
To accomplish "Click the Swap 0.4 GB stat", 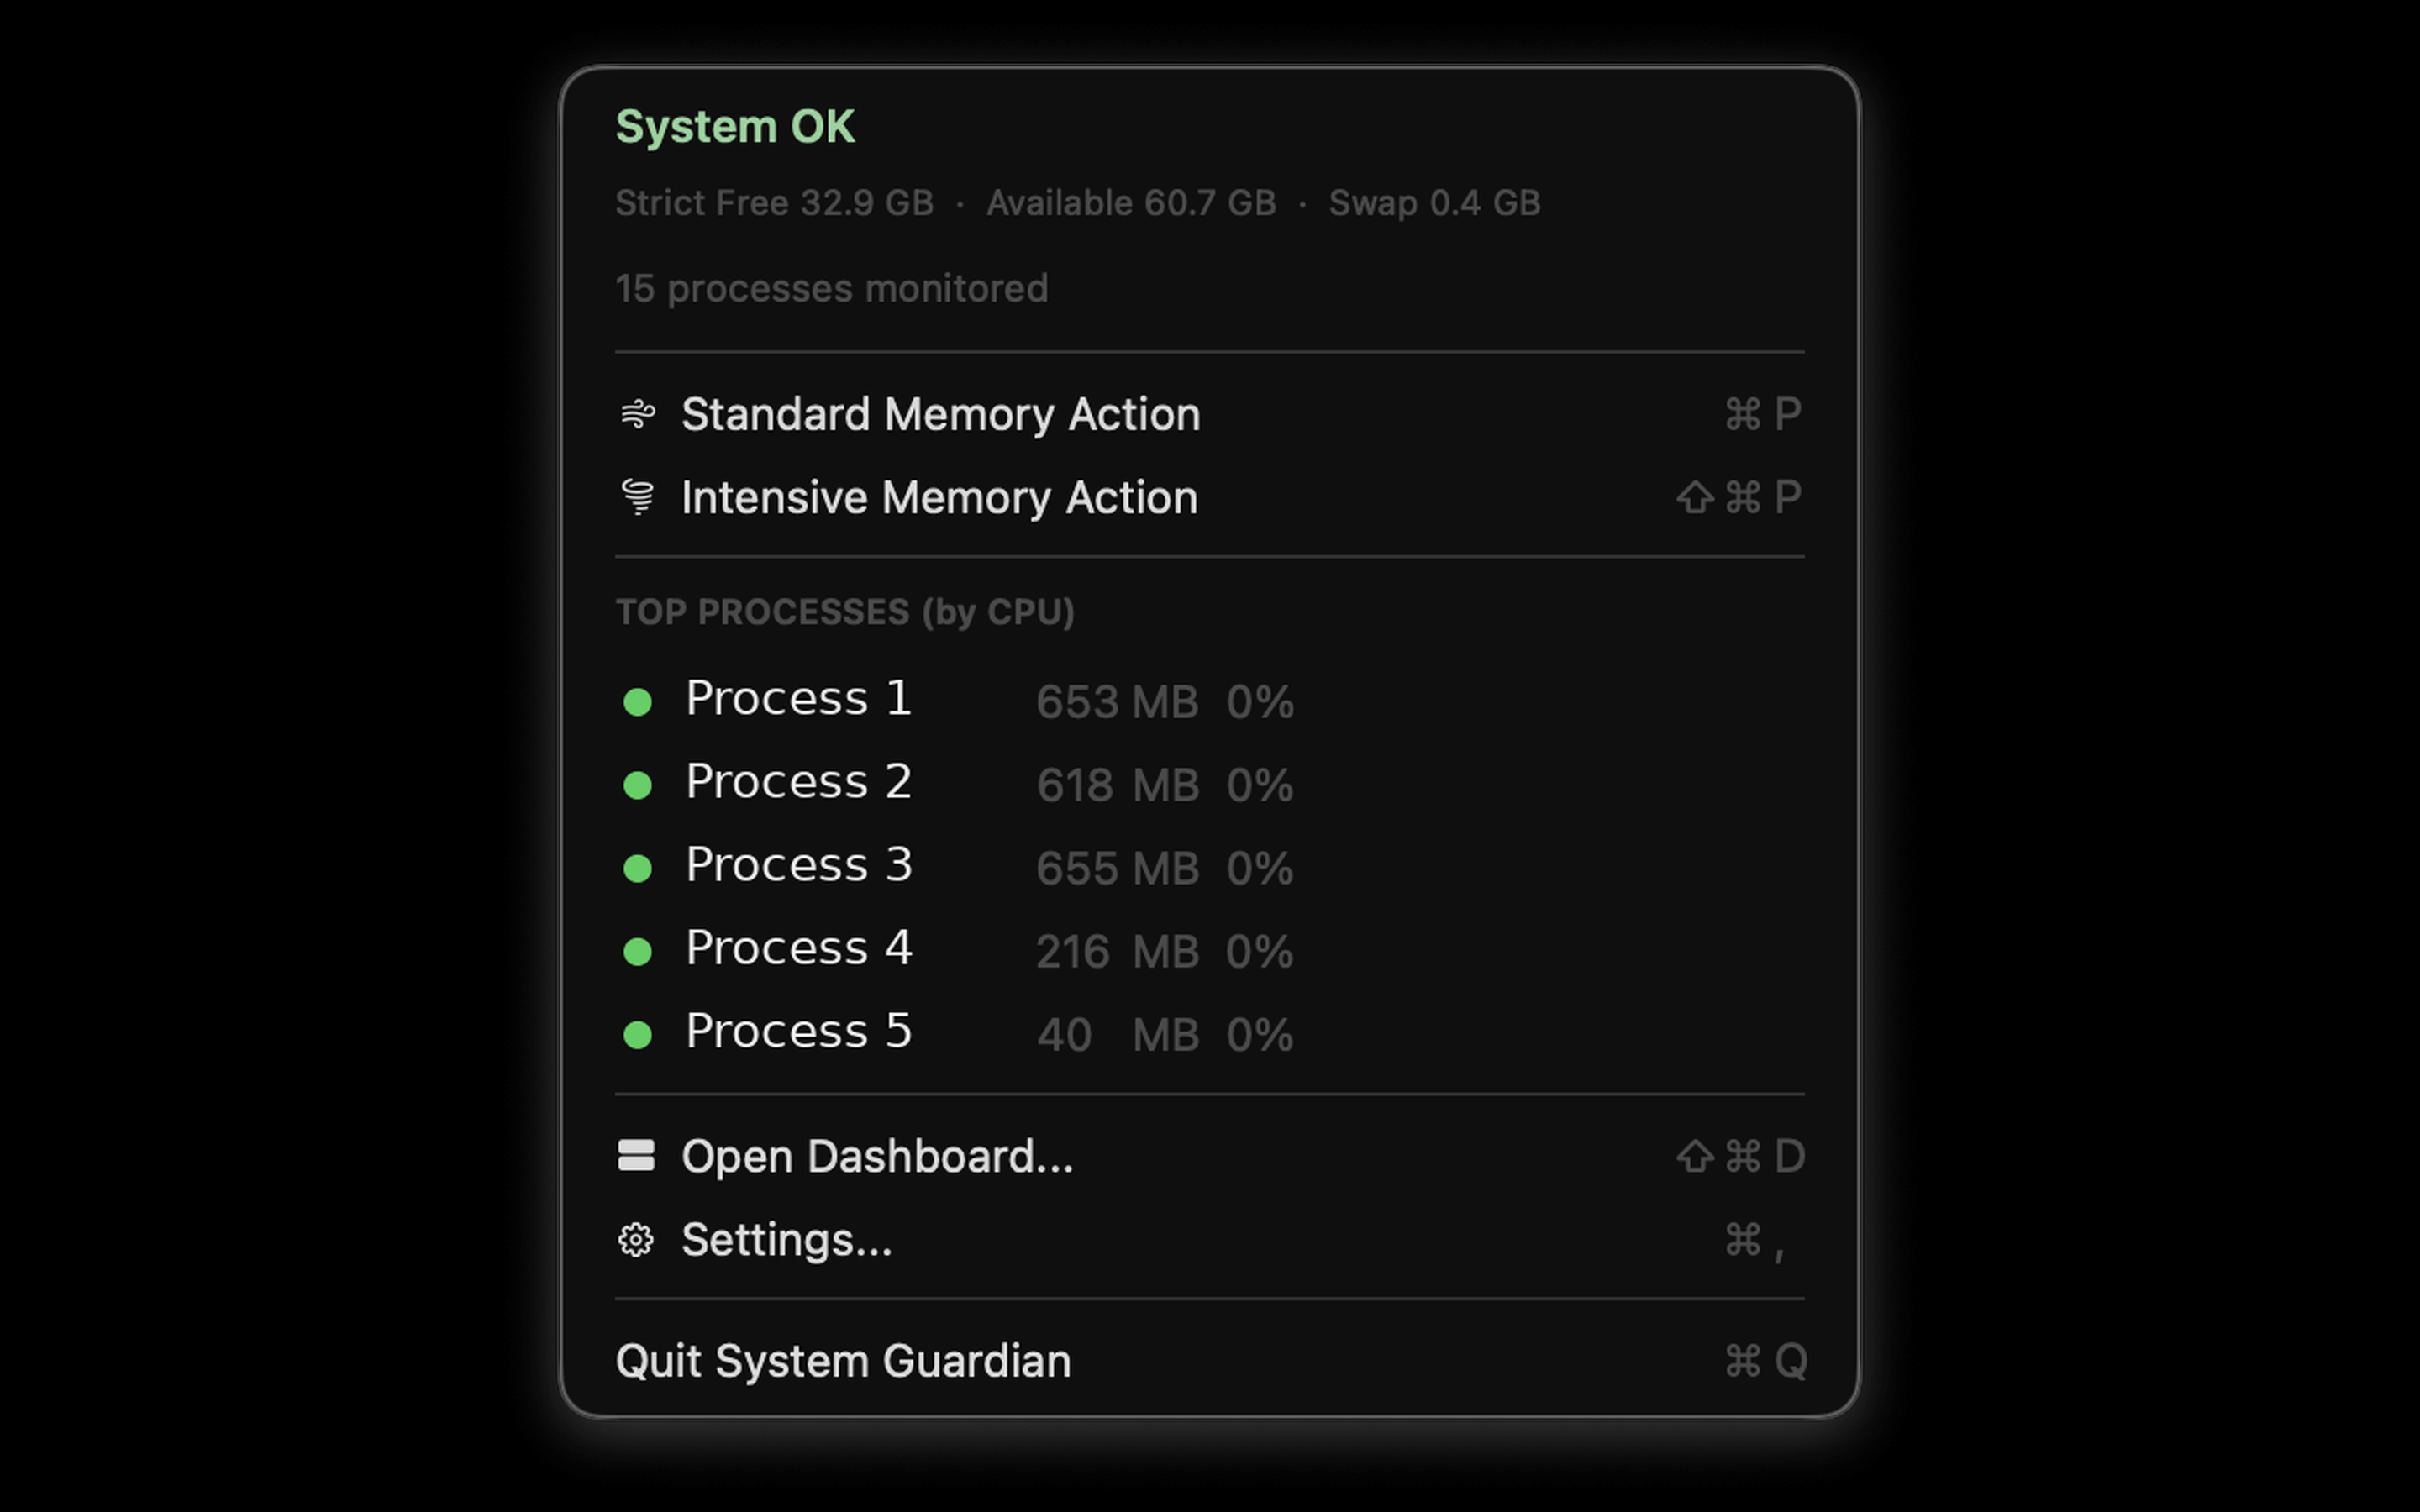I will (1434, 202).
